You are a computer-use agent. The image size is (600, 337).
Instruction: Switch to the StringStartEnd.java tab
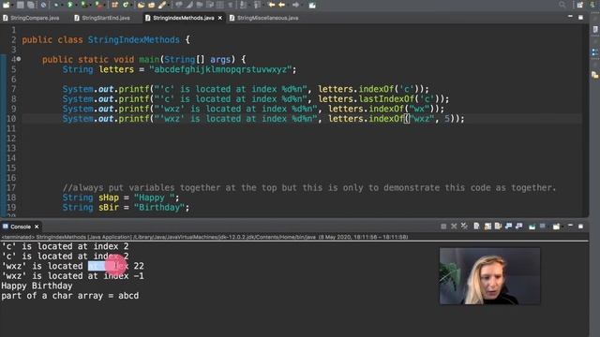(x=102, y=18)
